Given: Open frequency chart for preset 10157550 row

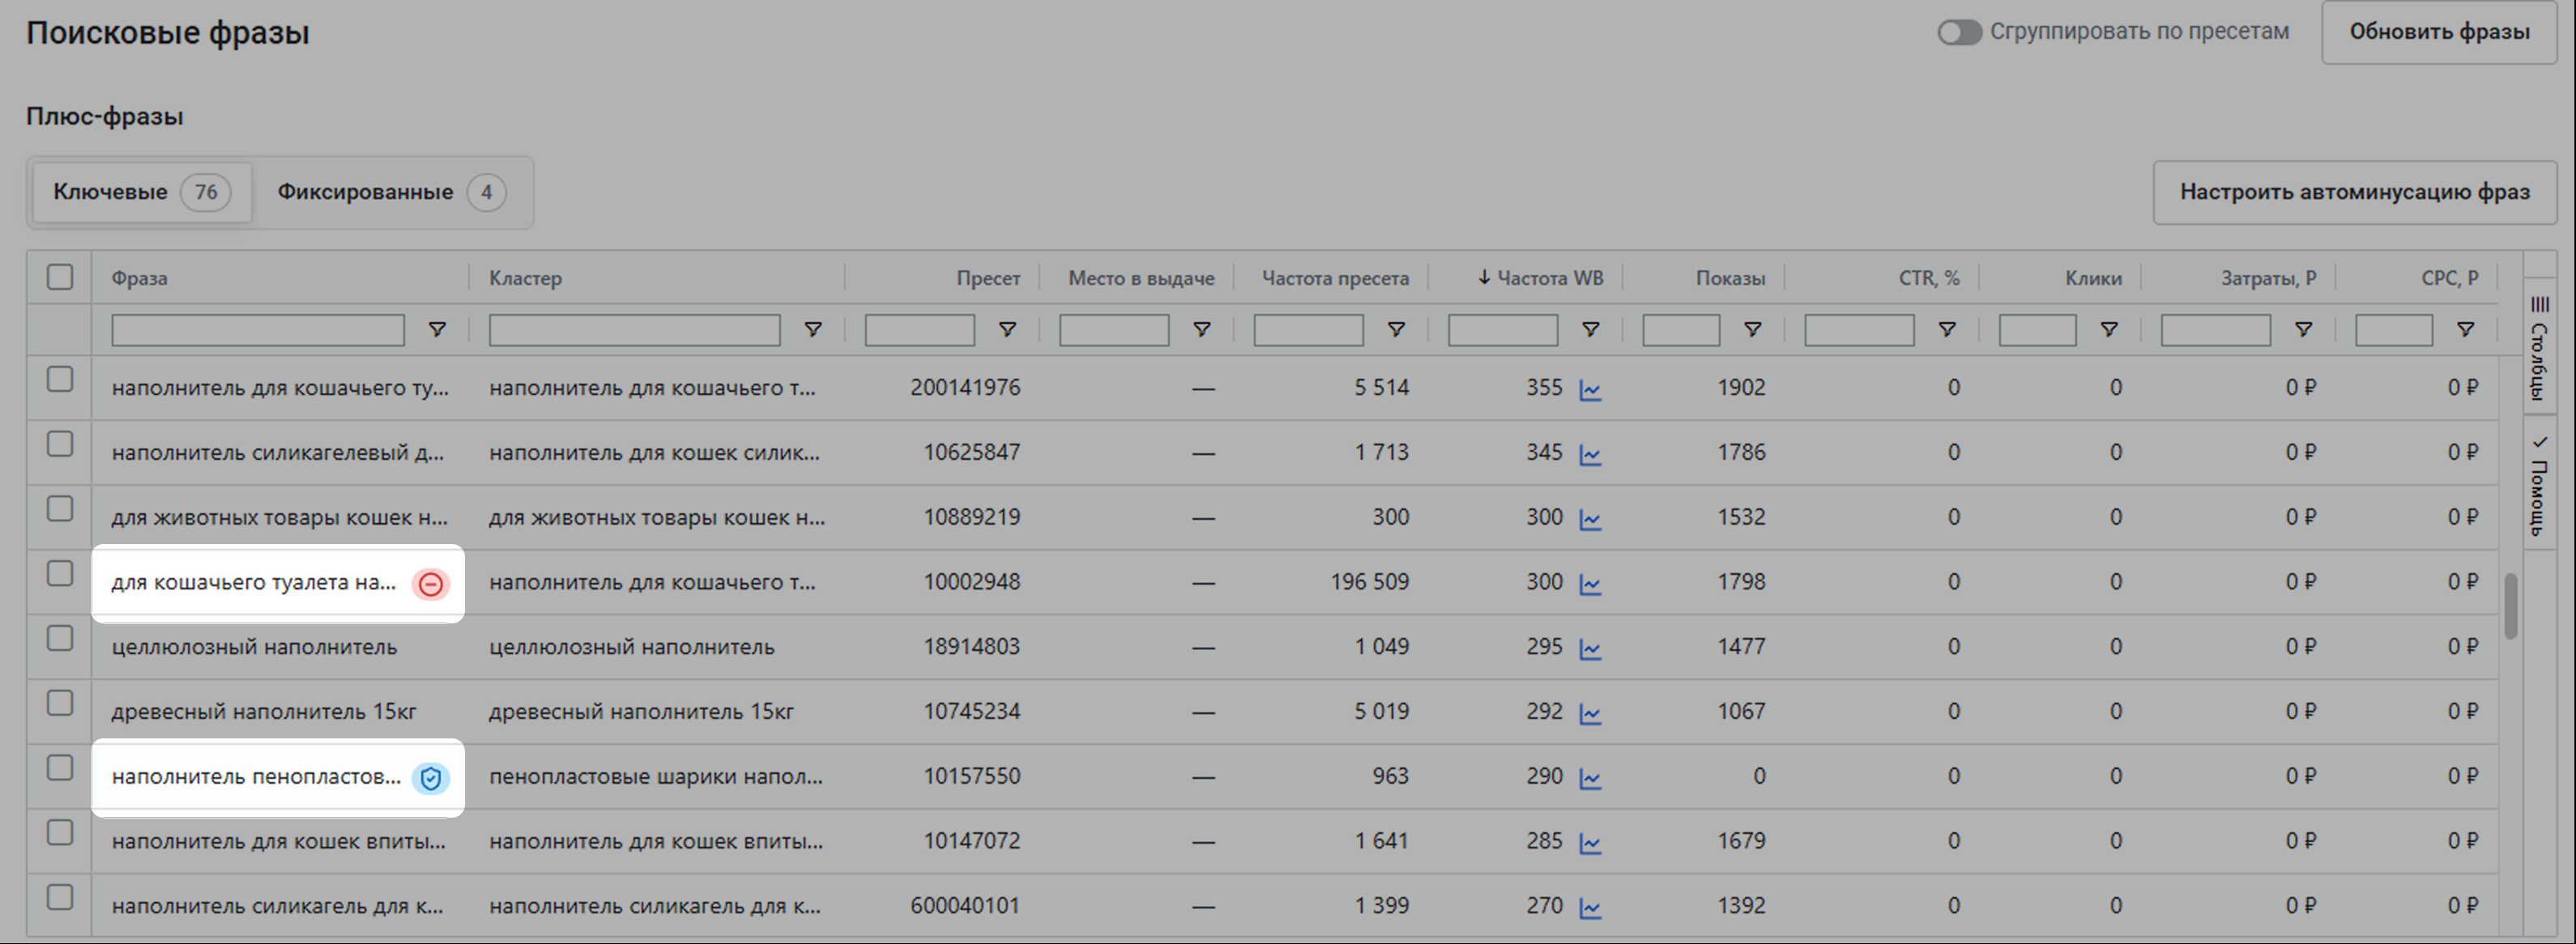Looking at the screenshot, I should click(x=1590, y=778).
